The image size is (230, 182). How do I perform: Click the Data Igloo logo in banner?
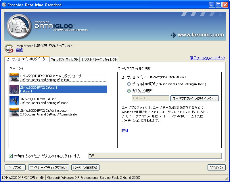pos(19,26)
